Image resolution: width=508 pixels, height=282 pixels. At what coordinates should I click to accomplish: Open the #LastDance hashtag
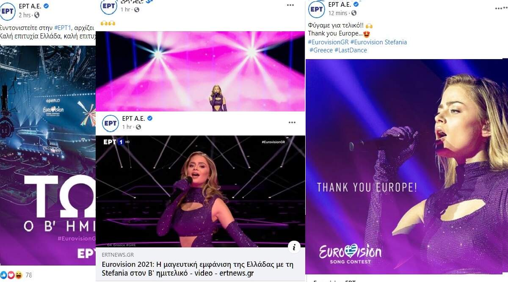tap(351, 50)
